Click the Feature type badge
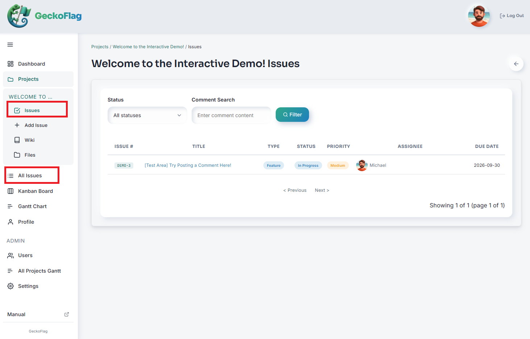 coord(274,165)
